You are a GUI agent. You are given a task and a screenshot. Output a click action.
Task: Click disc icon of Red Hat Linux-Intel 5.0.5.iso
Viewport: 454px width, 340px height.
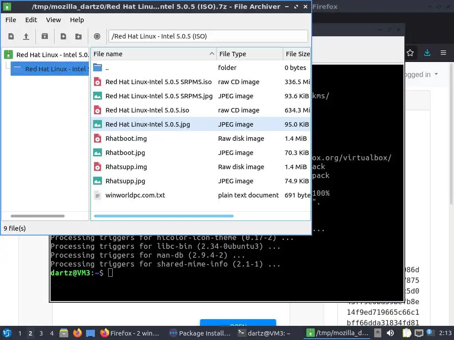click(98, 110)
